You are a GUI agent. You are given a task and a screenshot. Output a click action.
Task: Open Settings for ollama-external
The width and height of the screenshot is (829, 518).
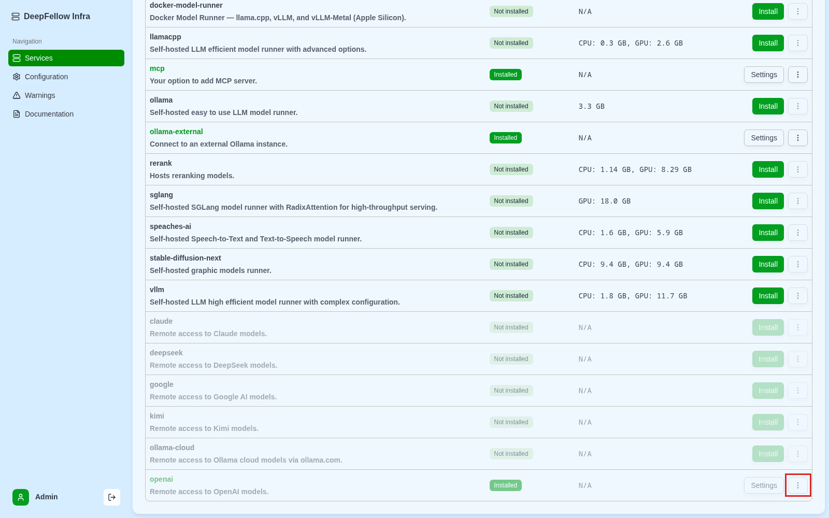(764, 138)
